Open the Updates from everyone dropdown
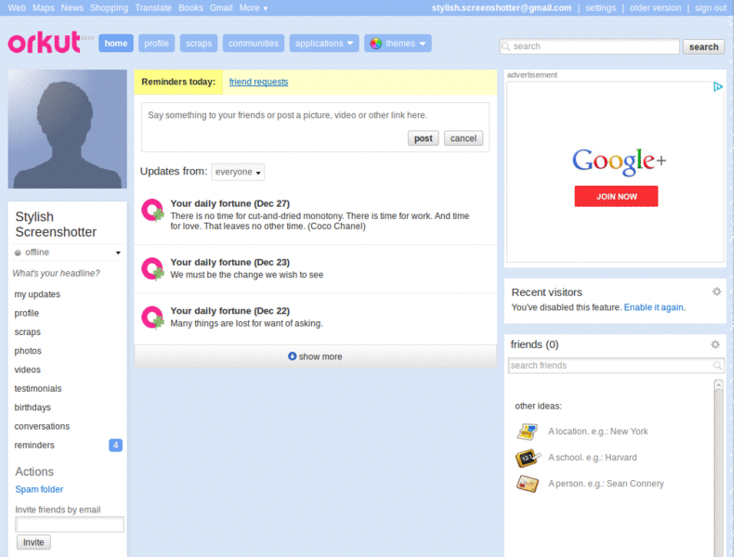The image size is (743, 557). 238,172
